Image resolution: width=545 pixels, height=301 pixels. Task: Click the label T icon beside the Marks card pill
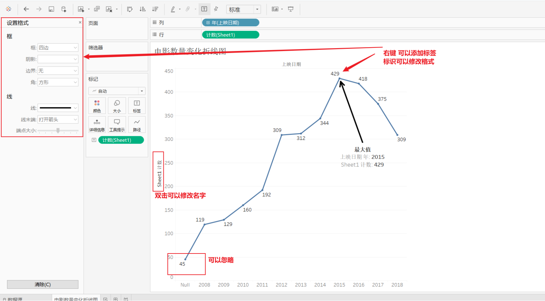(x=94, y=140)
